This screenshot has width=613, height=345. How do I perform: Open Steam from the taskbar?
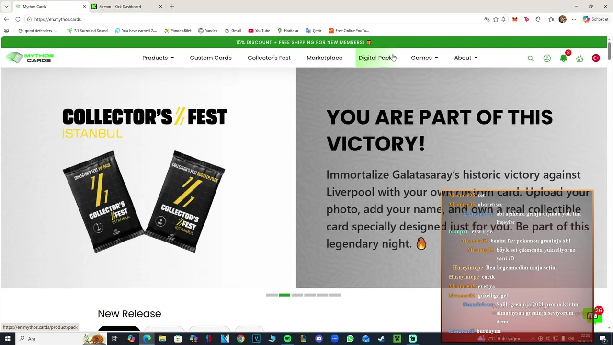coord(381,339)
